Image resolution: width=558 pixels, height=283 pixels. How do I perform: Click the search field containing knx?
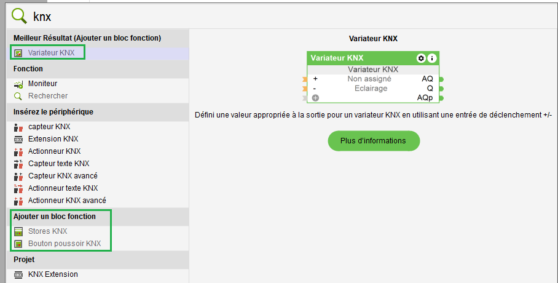pyautogui.click(x=246, y=16)
